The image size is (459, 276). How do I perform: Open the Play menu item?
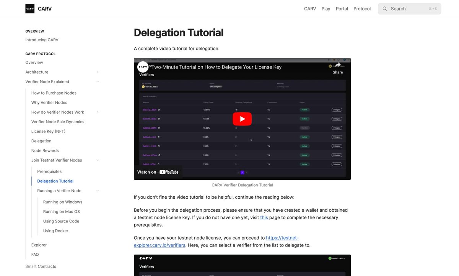[x=326, y=8]
